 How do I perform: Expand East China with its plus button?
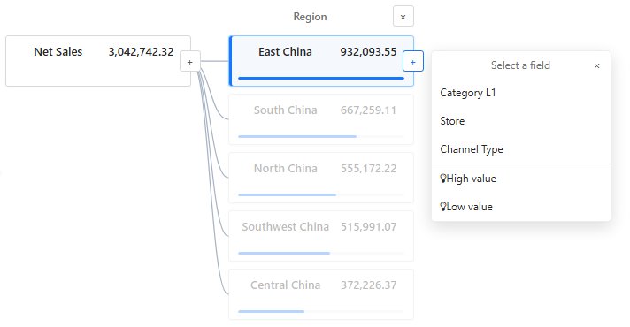412,61
